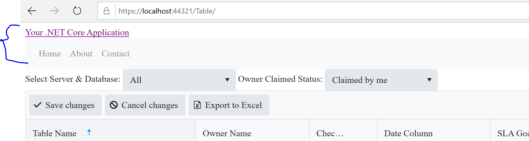Viewport: 529px width, 141px height.
Task: Open the About nav item
Action: point(81,54)
